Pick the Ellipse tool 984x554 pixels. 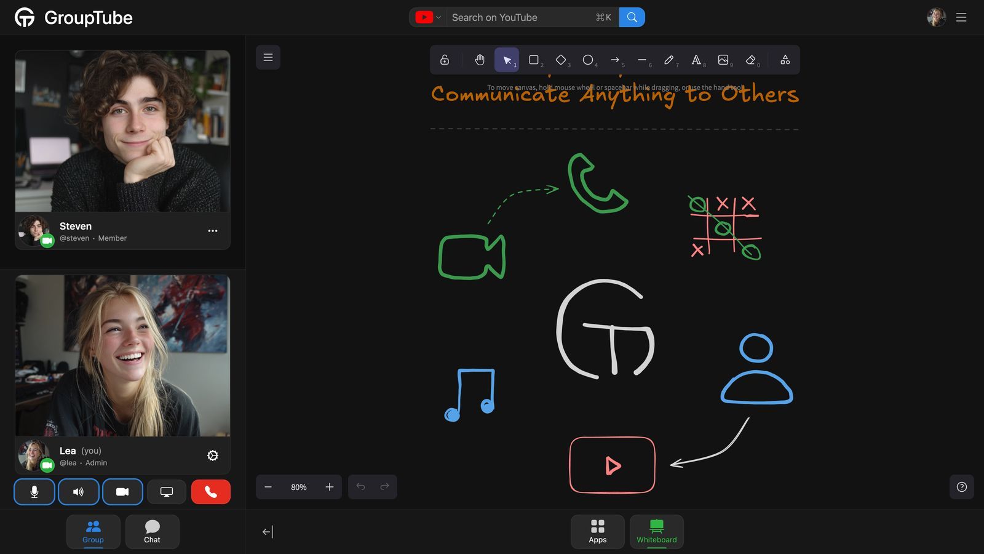pos(588,60)
